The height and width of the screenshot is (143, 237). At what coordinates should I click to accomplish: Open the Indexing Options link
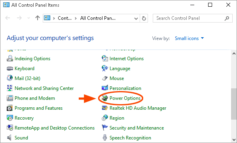coord(32,59)
